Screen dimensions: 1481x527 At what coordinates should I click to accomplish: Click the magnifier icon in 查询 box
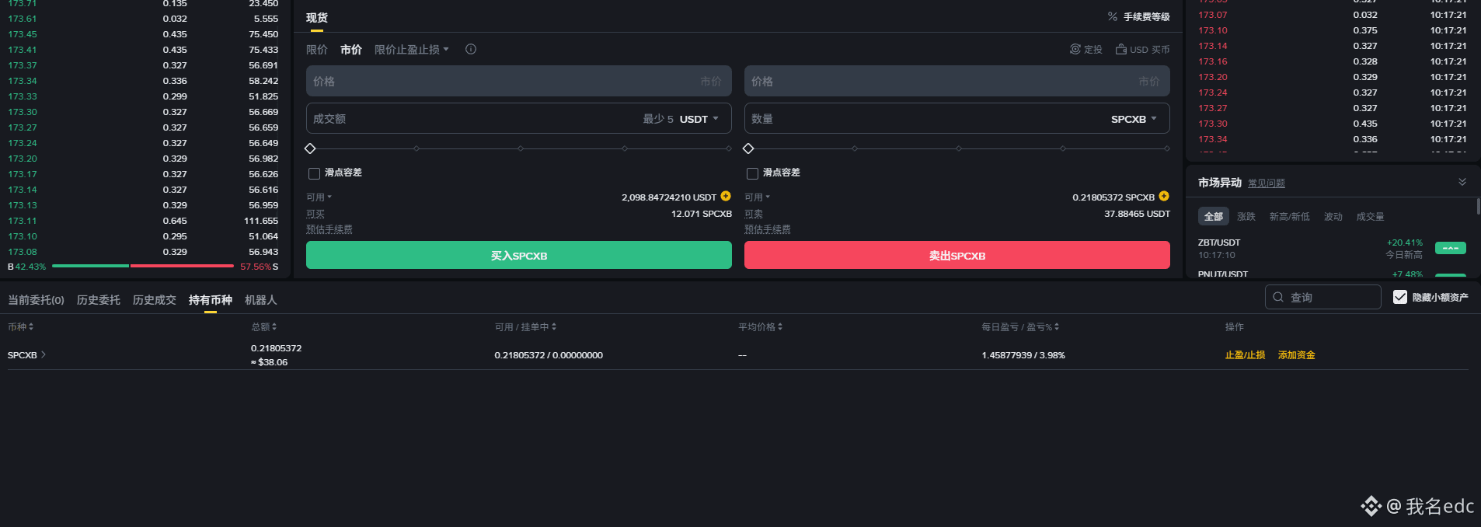1278,297
